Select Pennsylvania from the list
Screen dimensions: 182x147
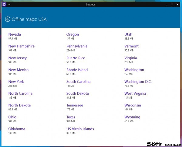pyautogui.click(x=77, y=46)
